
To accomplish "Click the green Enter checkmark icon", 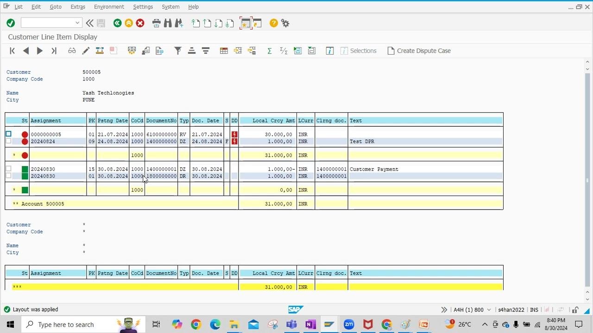I will 11,23.
